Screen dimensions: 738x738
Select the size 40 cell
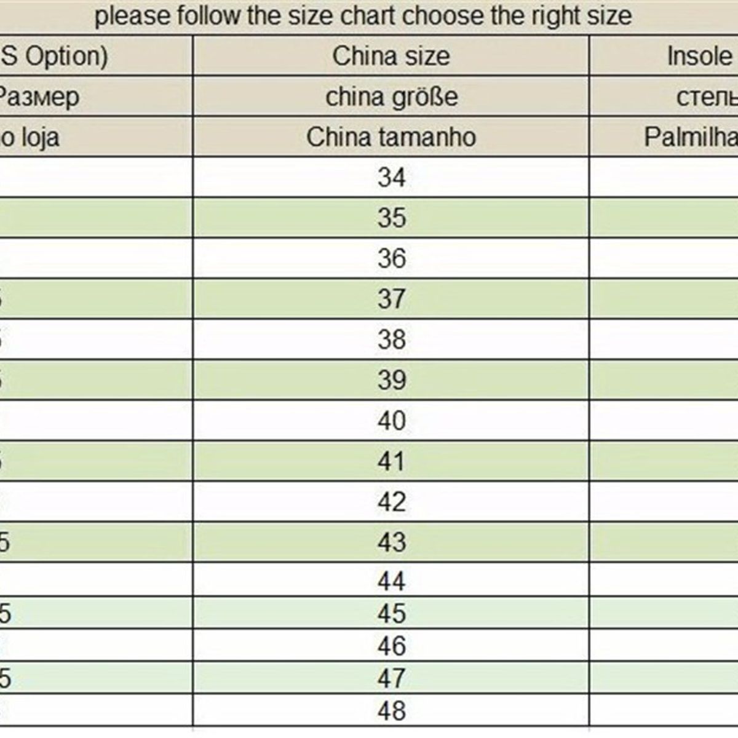click(391, 421)
